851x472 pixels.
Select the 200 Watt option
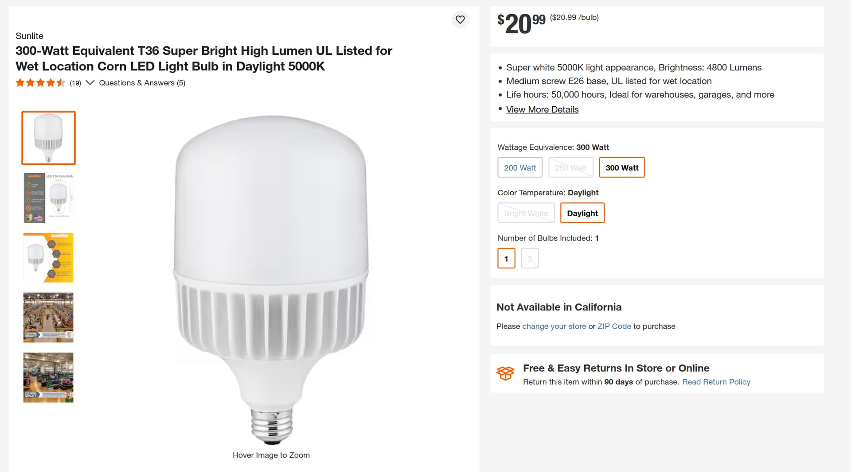coord(520,168)
